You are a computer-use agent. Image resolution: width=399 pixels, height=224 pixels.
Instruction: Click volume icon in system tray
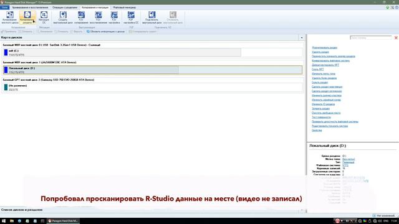pyautogui.click(x=380, y=221)
